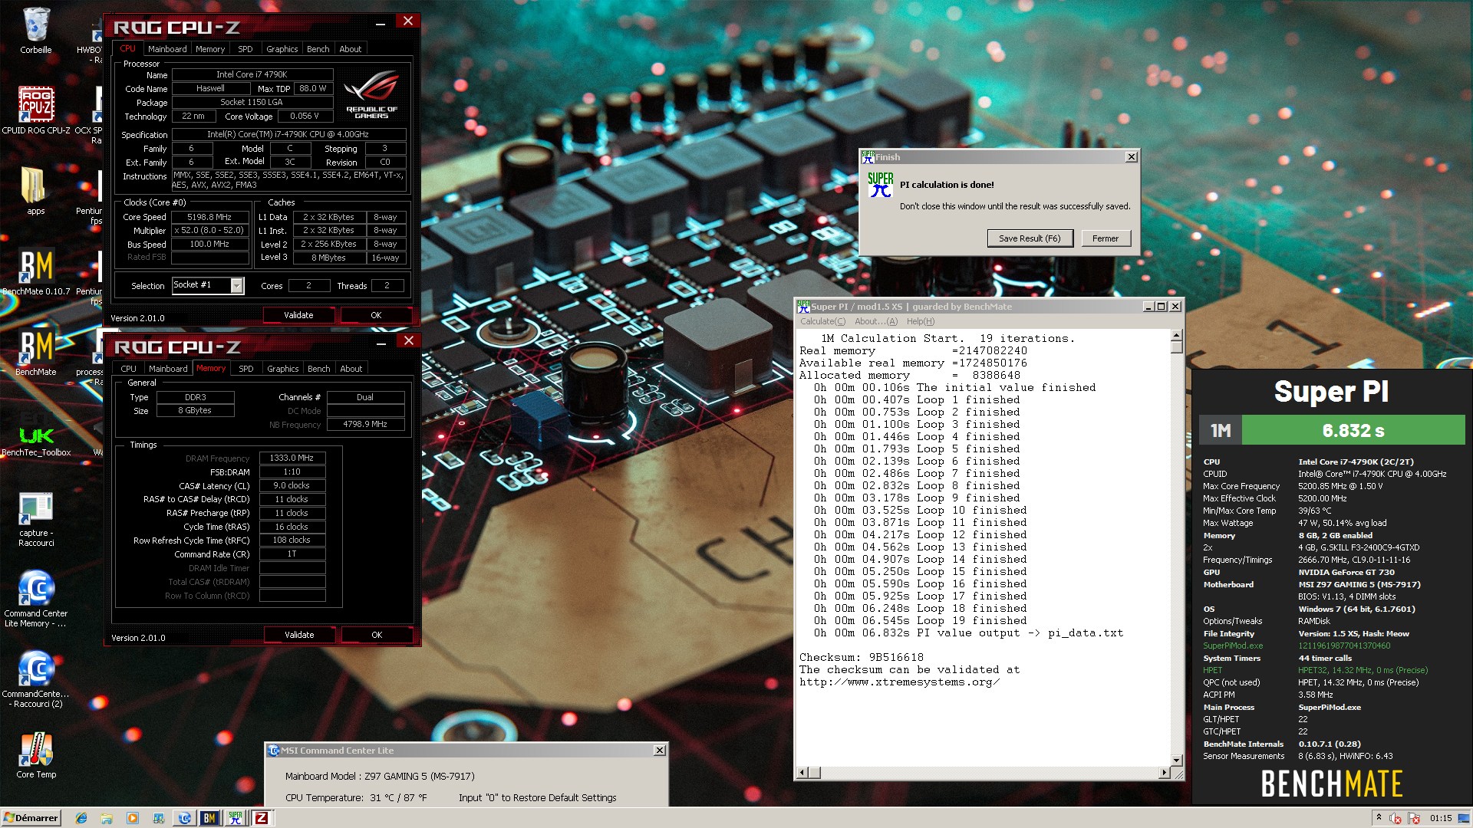
Task: Open Graphics tab in upper CPU-Z window
Action: pos(282,49)
